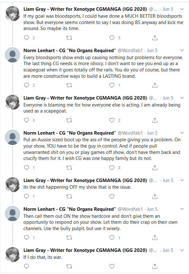This screenshot has width=189, height=274.
Task: Open the chevron menu on the first Liam Gray tweet
Action: (x=182, y=9)
